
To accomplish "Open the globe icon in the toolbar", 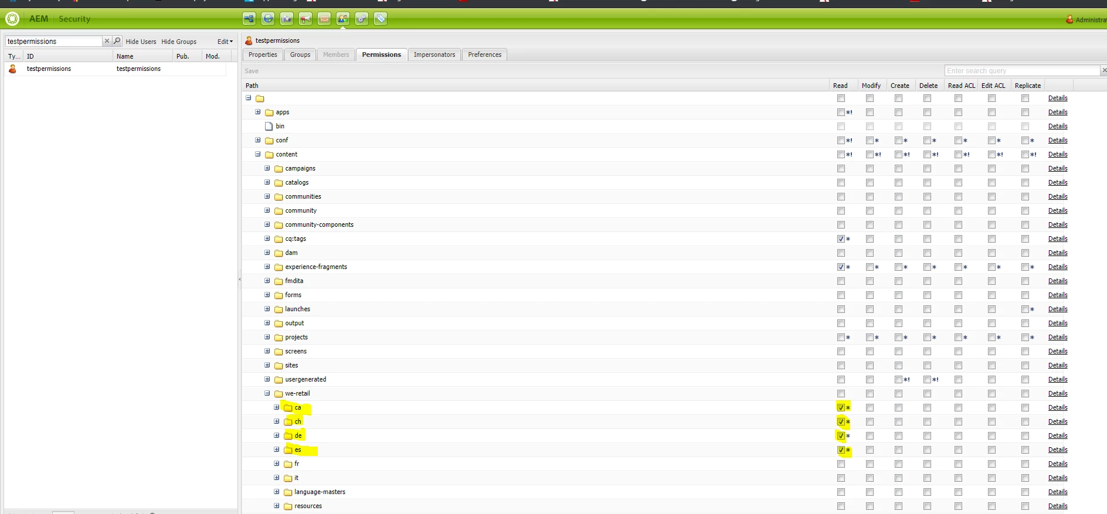I will click(x=268, y=19).
